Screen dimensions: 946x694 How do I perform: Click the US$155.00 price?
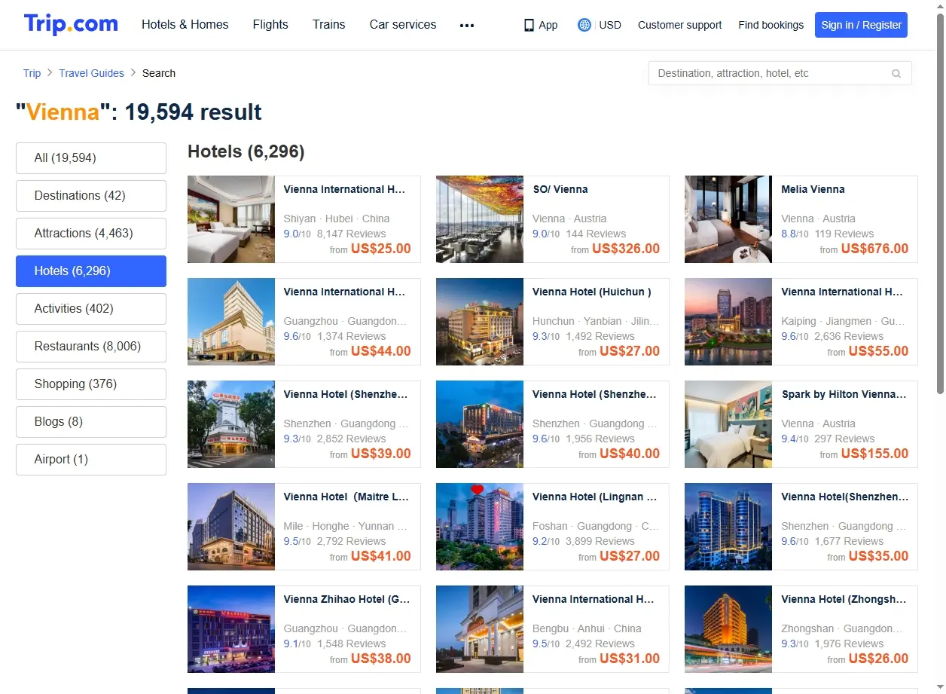coord(874,454)
